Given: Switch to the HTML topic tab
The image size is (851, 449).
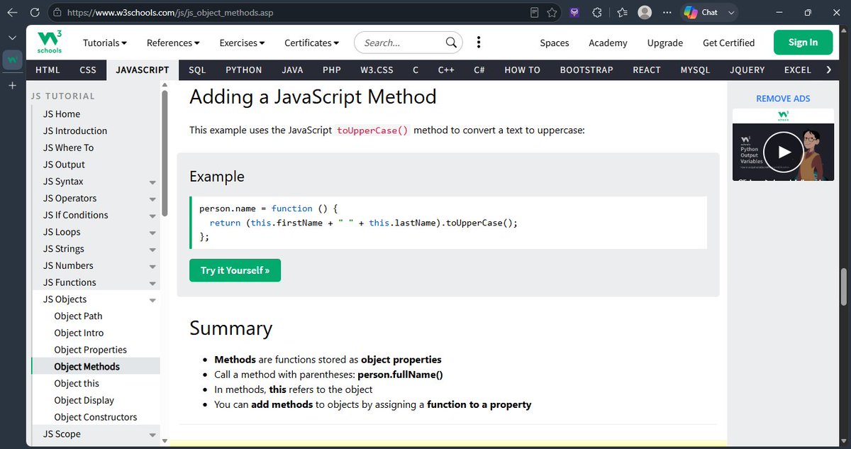Looking at the screenshot, I should coord(48,70).
